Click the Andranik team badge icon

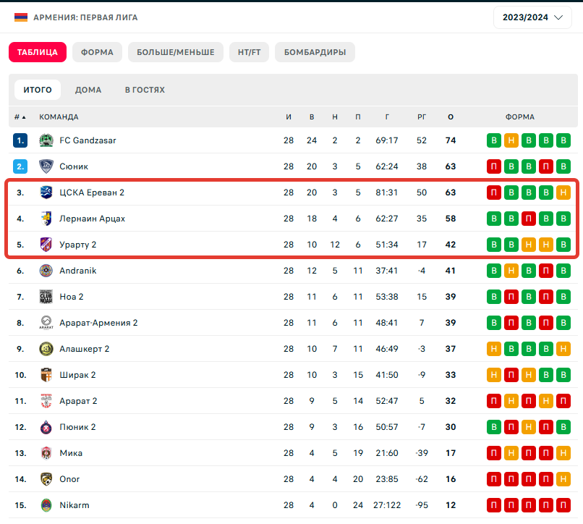pyautogui.click(x=46, y=271)
